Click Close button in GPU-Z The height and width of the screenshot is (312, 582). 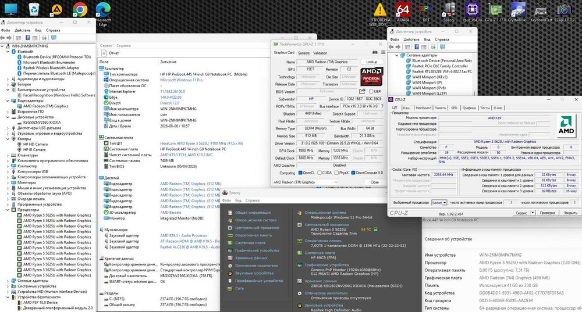click(374, 182)
